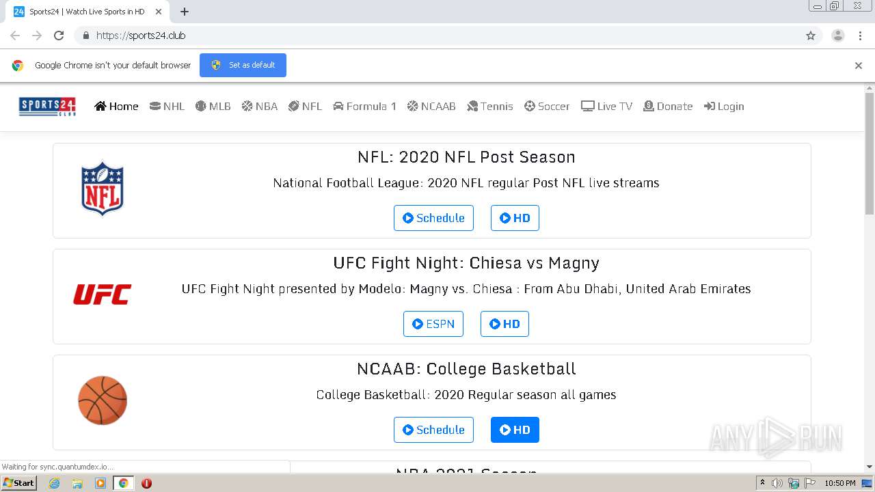Bookmark this page with the star

(811, 36)
